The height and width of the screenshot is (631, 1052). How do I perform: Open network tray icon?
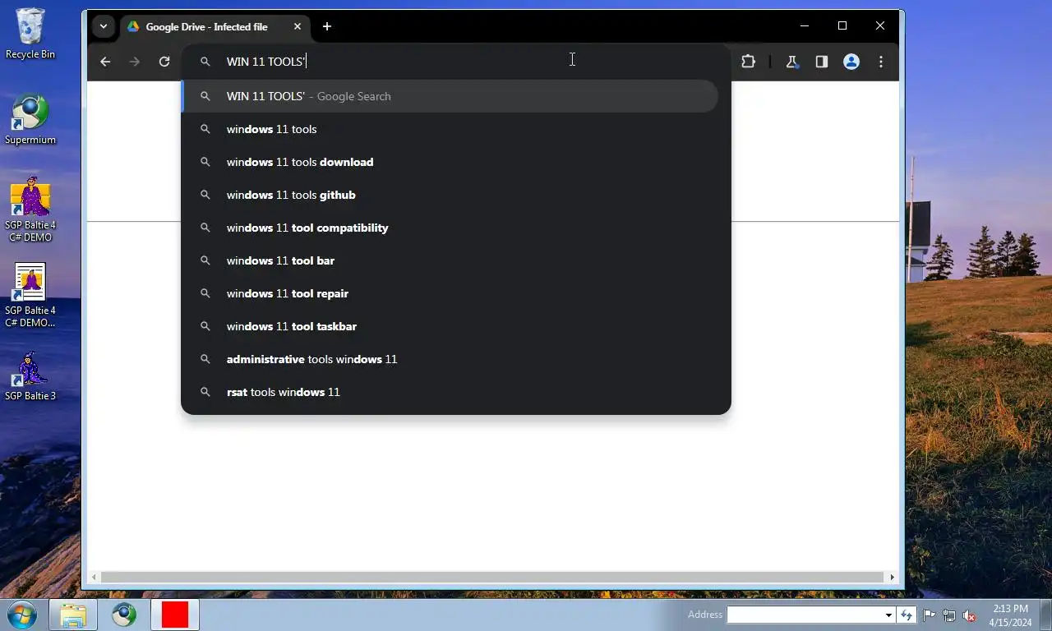(x=949, y=615)
